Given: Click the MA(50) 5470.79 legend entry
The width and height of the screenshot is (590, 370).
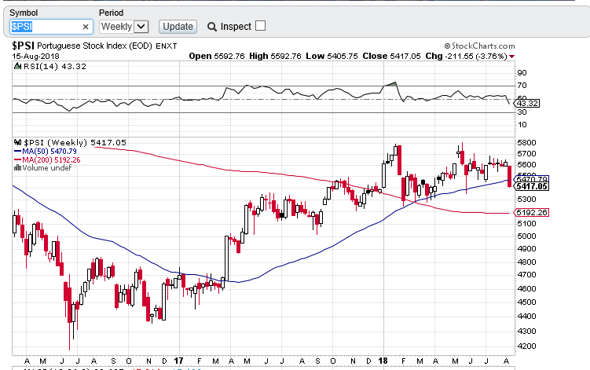Looking at the screenshot, I should point(45,152).
